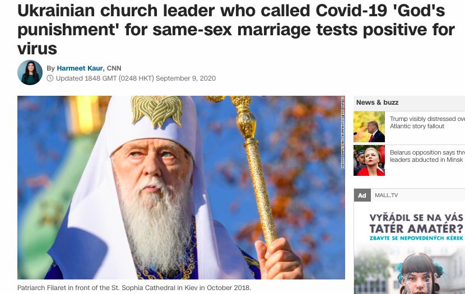
Task: Open the main Patriarch Filaret photo
Action: [181, 187]
